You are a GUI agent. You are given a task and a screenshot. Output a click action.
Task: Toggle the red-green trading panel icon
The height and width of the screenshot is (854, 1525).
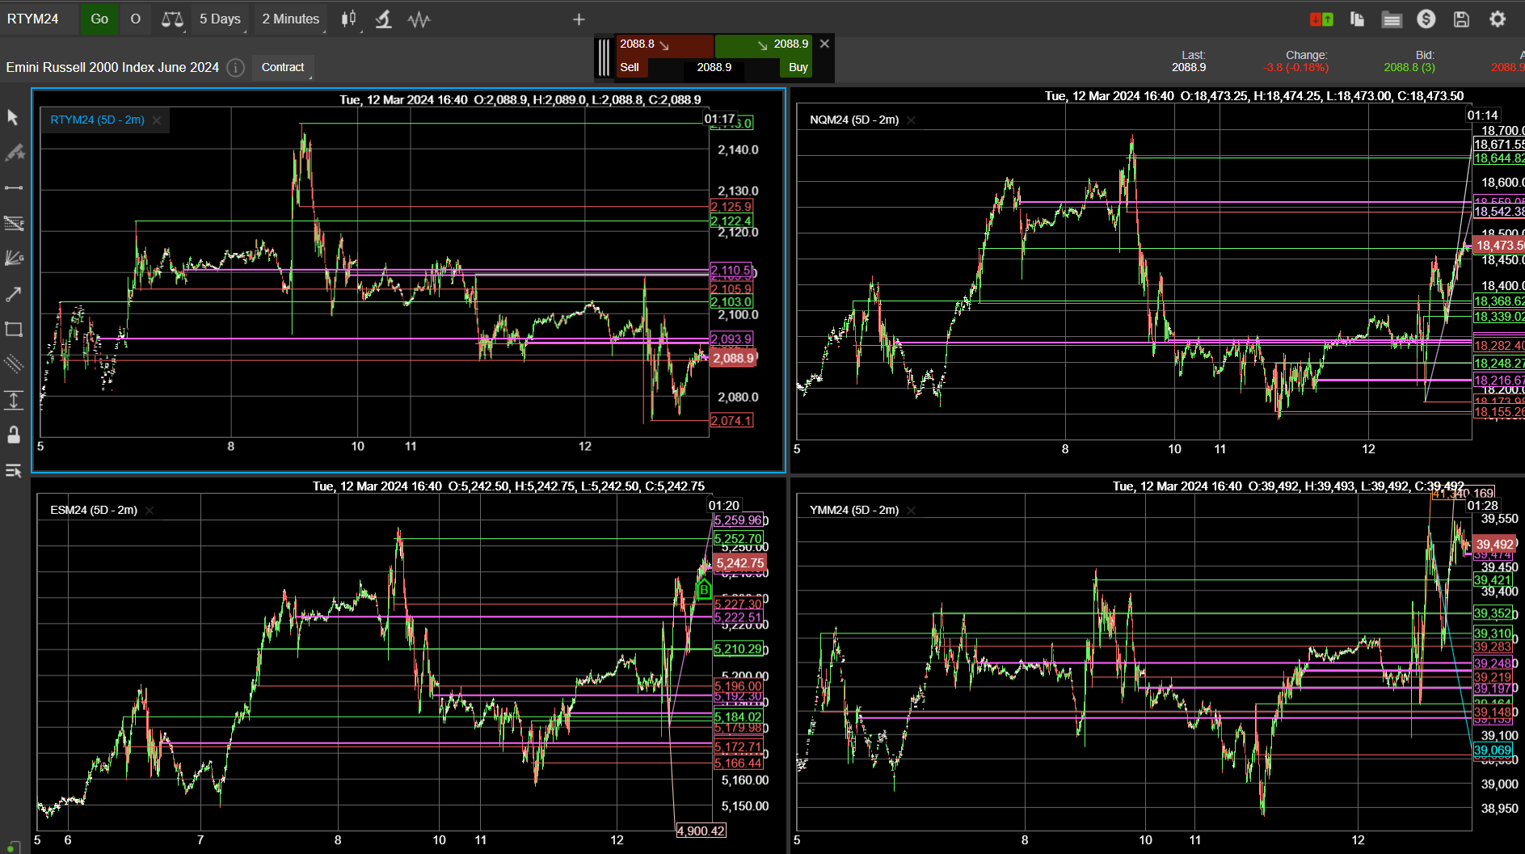1321,19
